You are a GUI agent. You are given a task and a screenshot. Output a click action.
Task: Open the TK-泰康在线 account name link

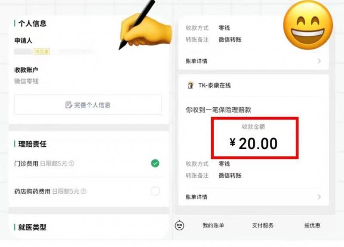pos(215,85)
